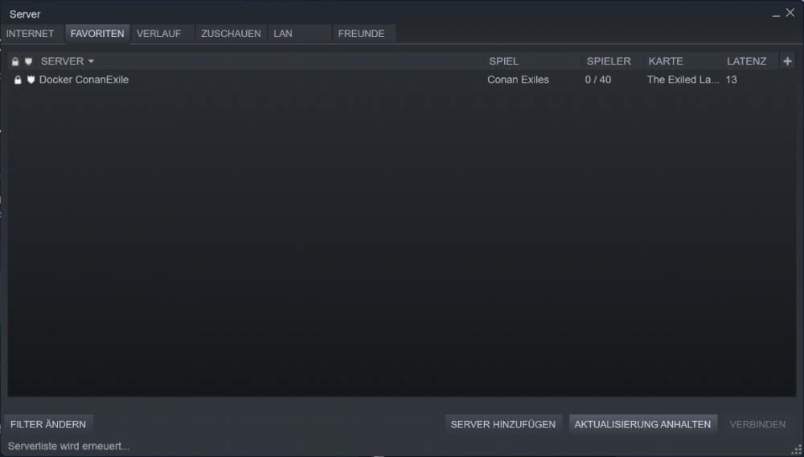Image resolution: width=804 pixels, height=457 pixels.
Task: Click the 0 / 40 player count
Action: [x=598, y=80]
